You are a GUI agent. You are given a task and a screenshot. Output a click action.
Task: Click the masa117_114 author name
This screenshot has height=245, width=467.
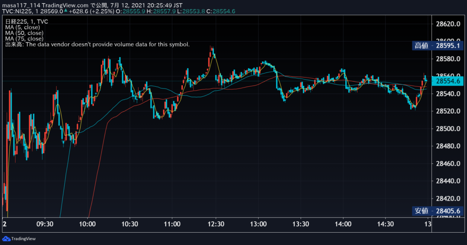[x=21, y=5]
